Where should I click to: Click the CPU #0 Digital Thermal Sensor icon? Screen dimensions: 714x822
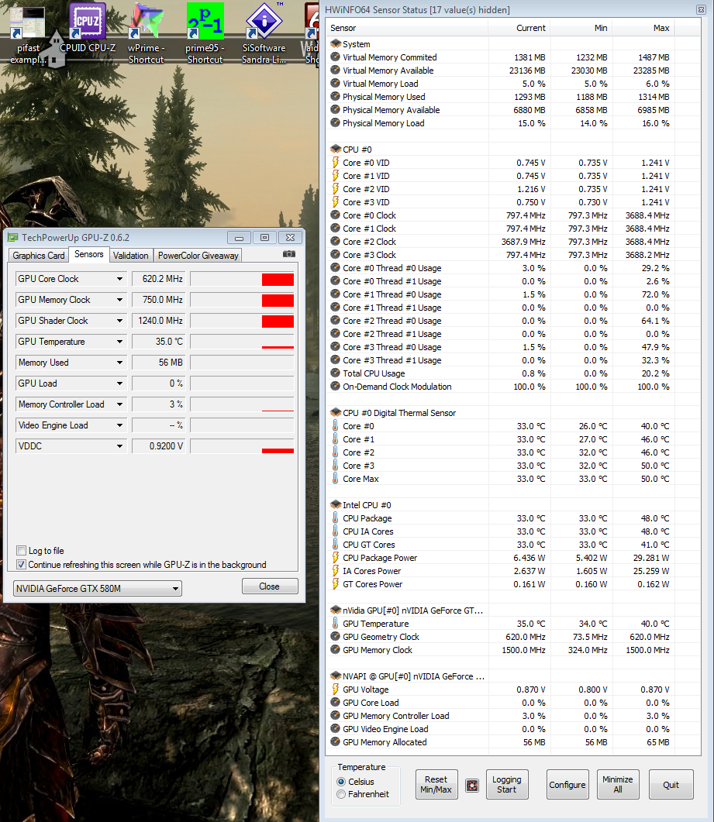[x=336, y=413]
